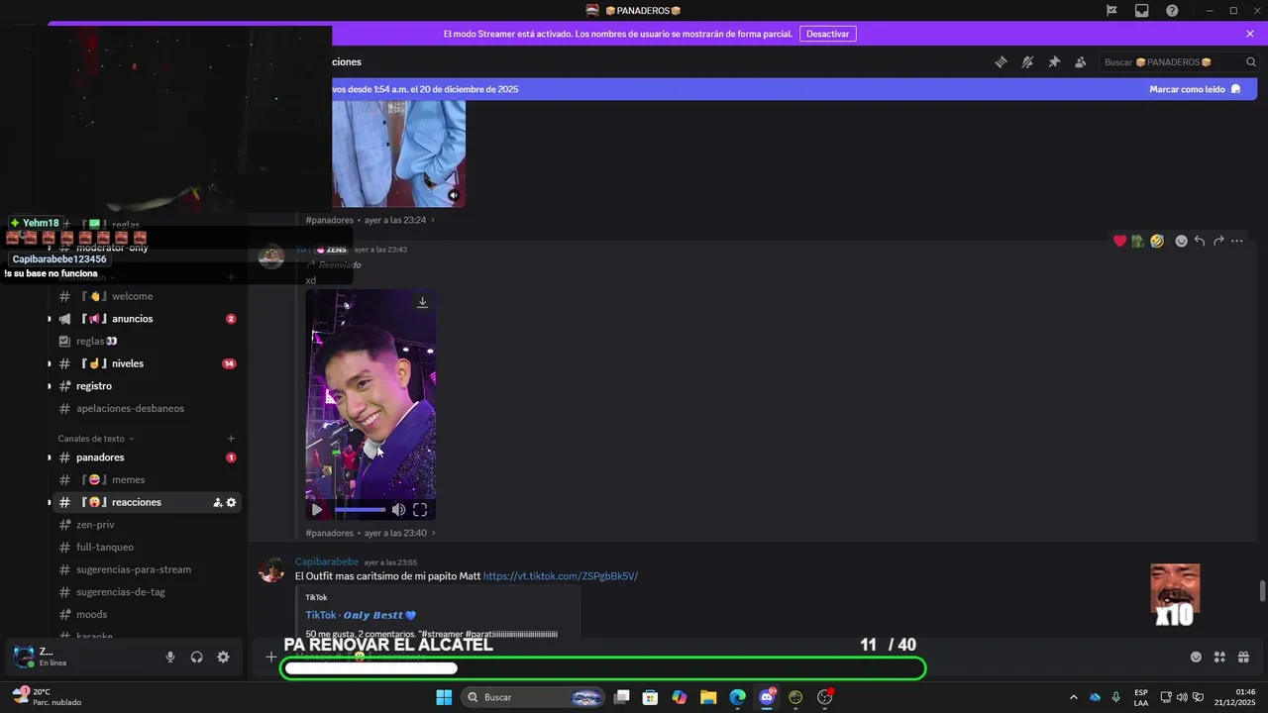Click the taskbar Buscar search box
Image resolution: width=1268 pixels, height=713 pixels.
pyautogui.click(x=533, y=697)
